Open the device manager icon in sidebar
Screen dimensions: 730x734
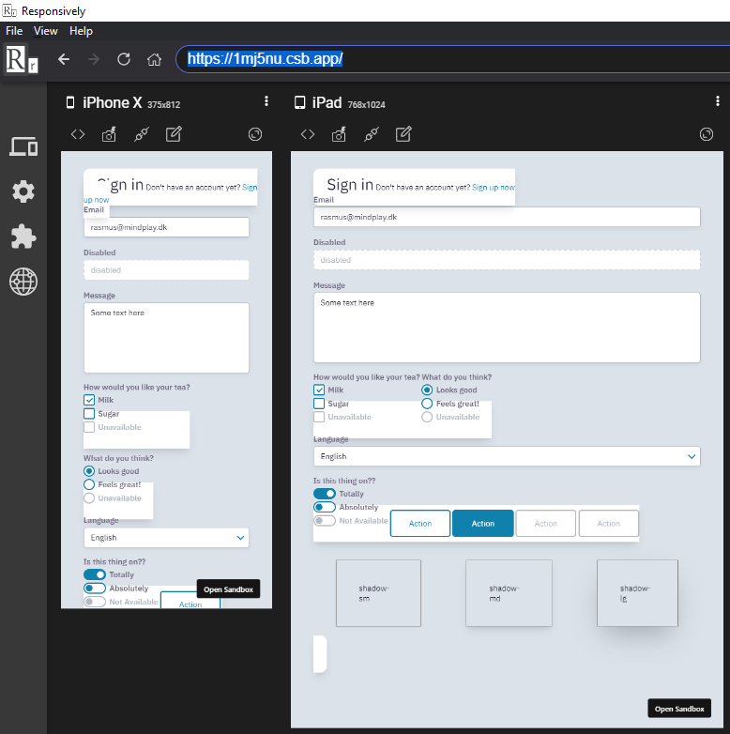coord(23,146)
